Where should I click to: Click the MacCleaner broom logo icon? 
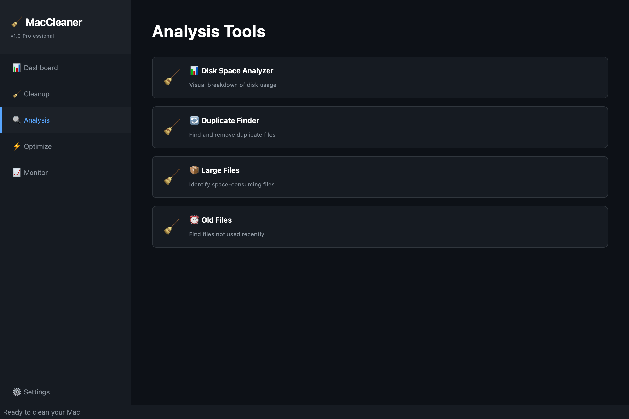pos(17,22)
